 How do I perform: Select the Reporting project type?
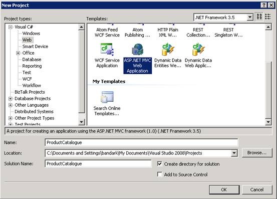point(32,66)
